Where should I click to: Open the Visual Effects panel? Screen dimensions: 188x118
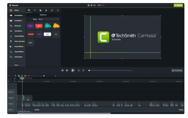tap(16, 52)
